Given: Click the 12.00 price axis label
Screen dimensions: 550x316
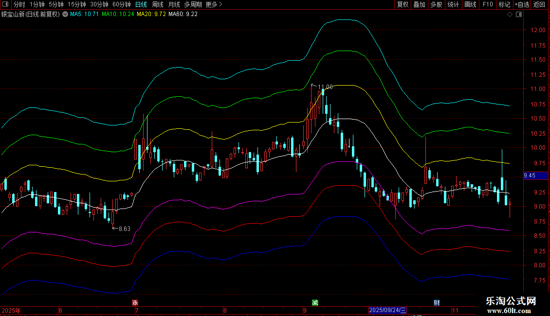Looking at the screenshot, I should coord(538,30).
